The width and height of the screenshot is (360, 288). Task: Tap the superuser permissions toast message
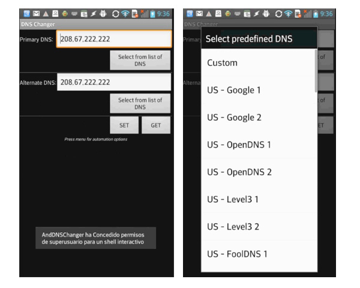click(x=96, y=238)
